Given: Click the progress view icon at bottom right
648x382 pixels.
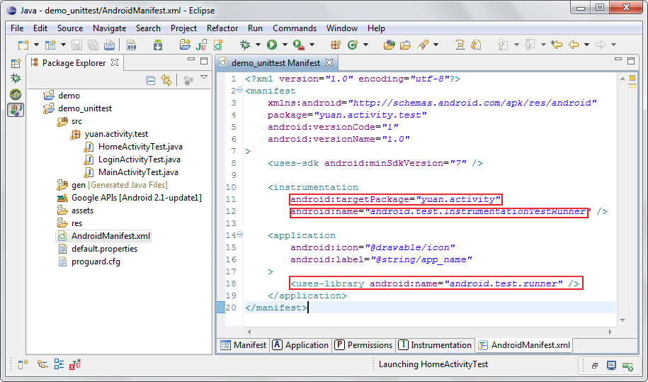Looking at the screenshot, I should click(627, 366).
